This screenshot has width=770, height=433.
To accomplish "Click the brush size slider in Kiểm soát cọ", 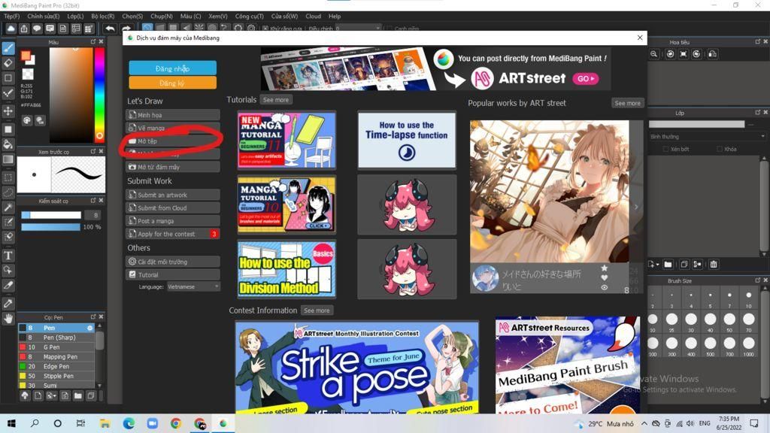I will [51, 214].
